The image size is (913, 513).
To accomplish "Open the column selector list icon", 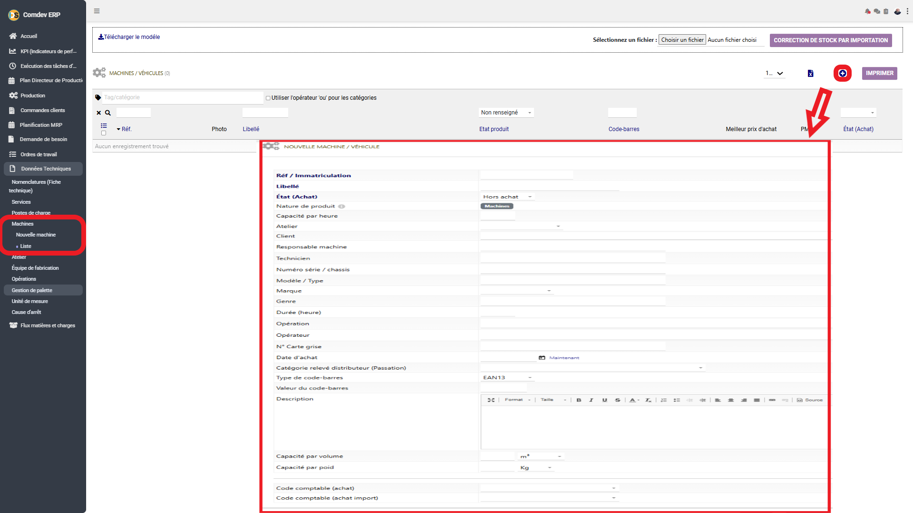I will pos(104,125).
